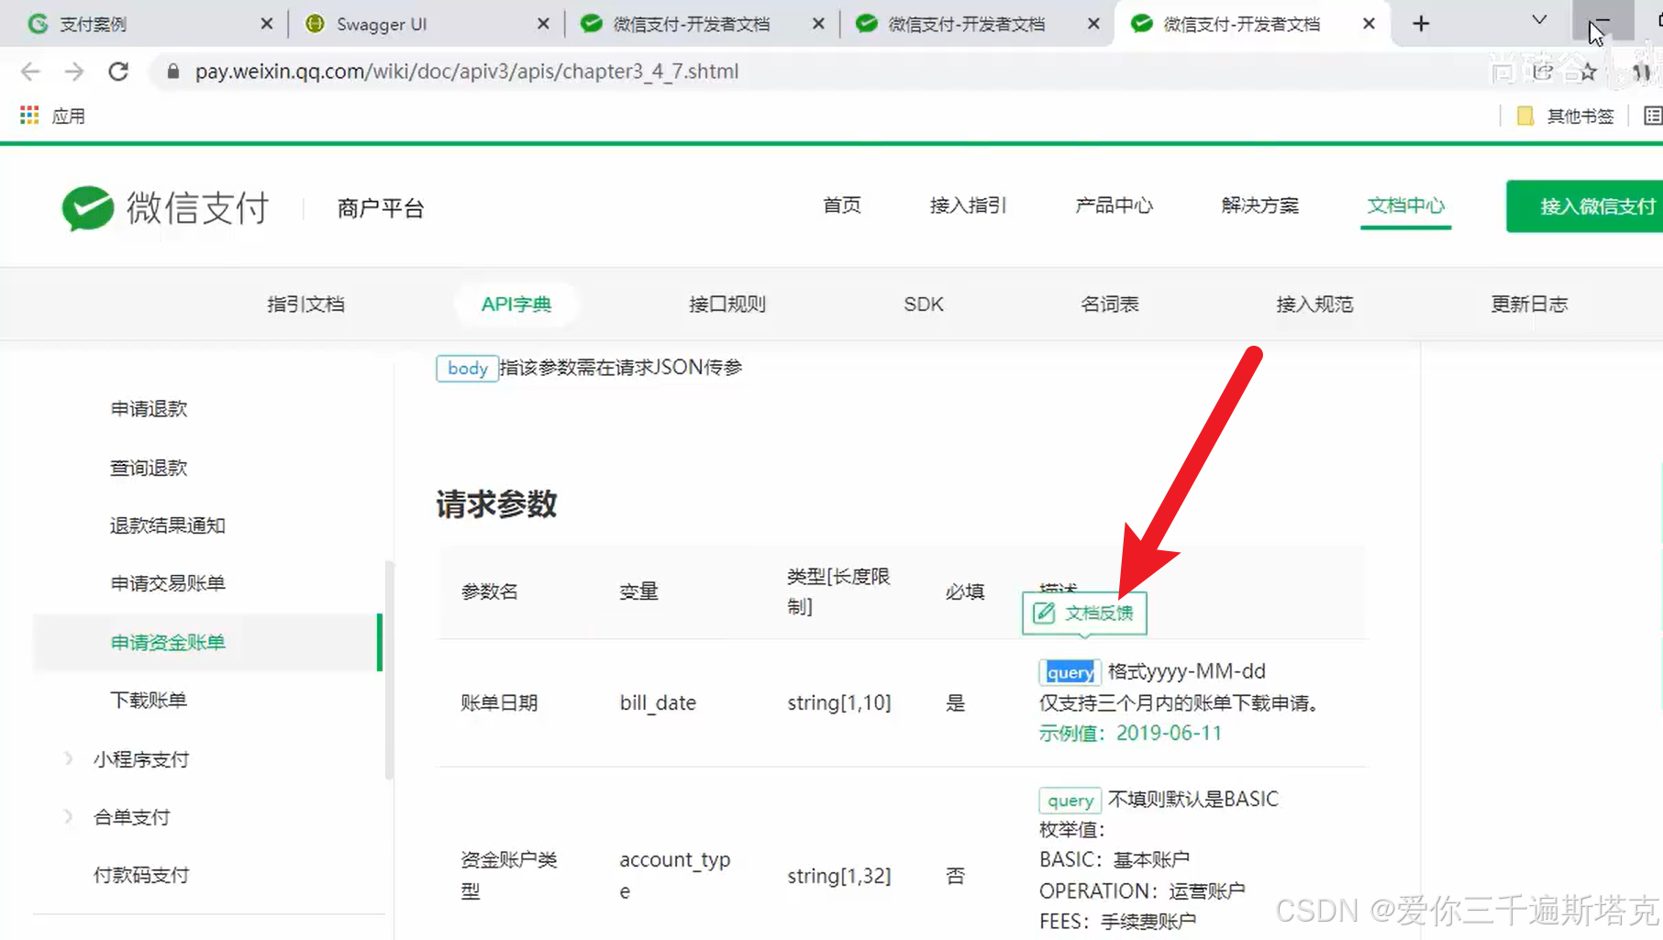Image resolution: width=1663 pixels, height=940 pixels.
Task: Click the browser forward arrow
Action: [74, 72]
